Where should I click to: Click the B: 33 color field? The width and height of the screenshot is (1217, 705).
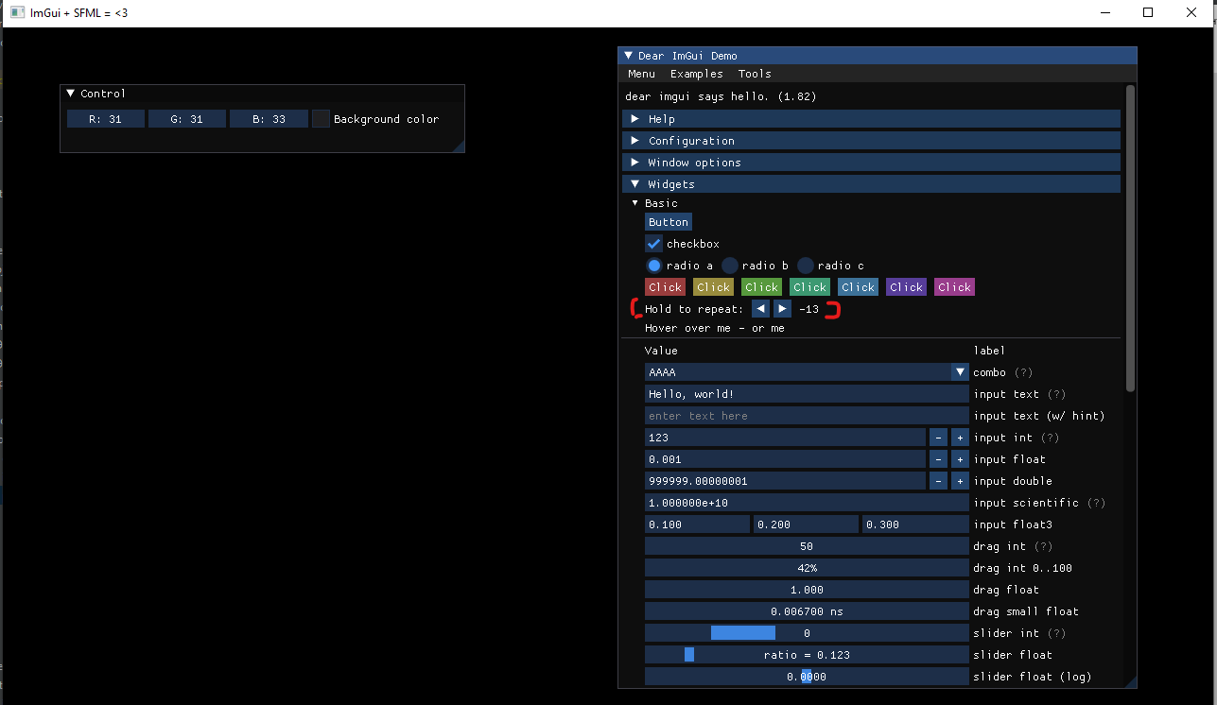pos(269,119)
